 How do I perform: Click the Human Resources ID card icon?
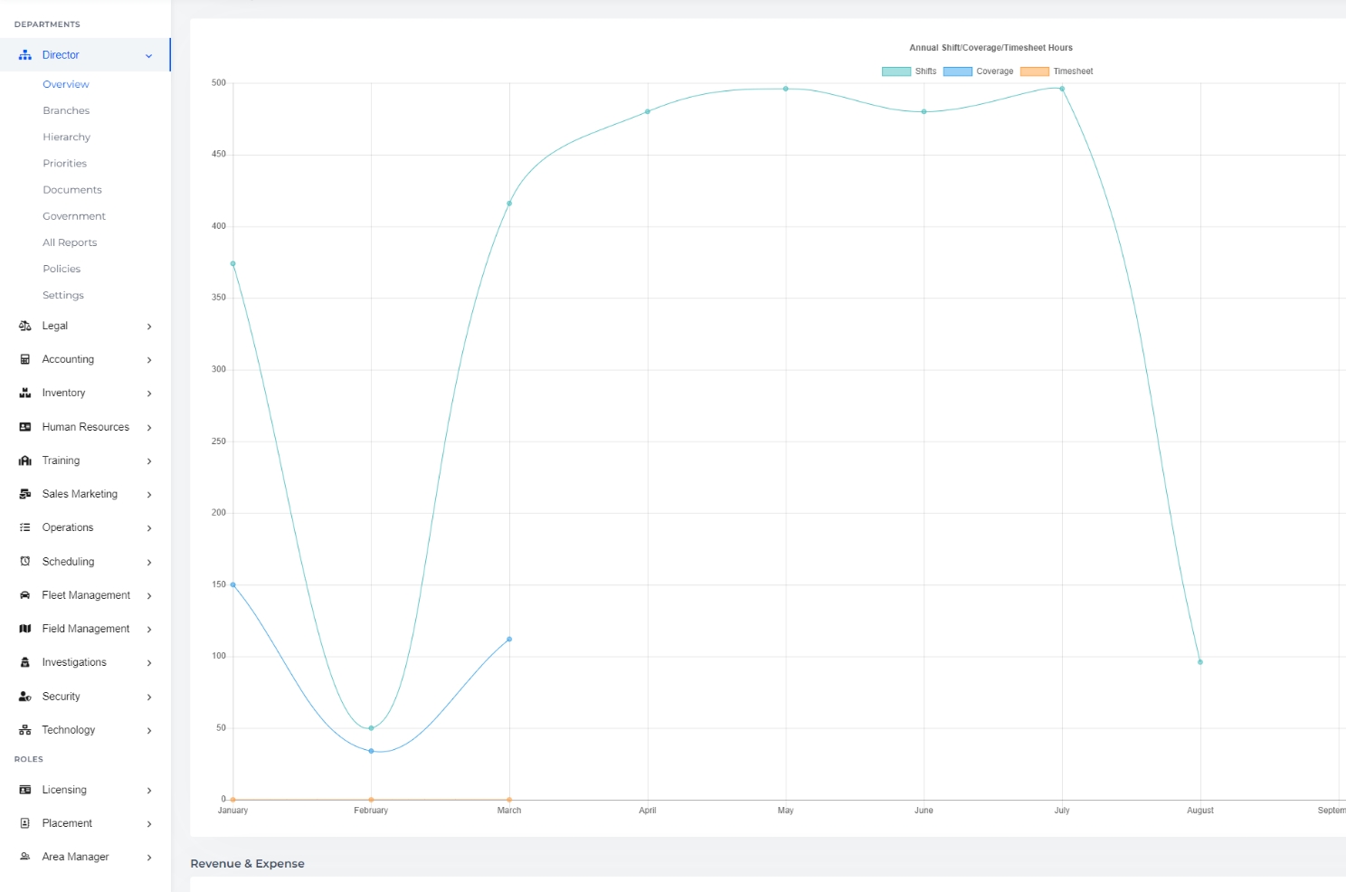click(x=25, y=427)
